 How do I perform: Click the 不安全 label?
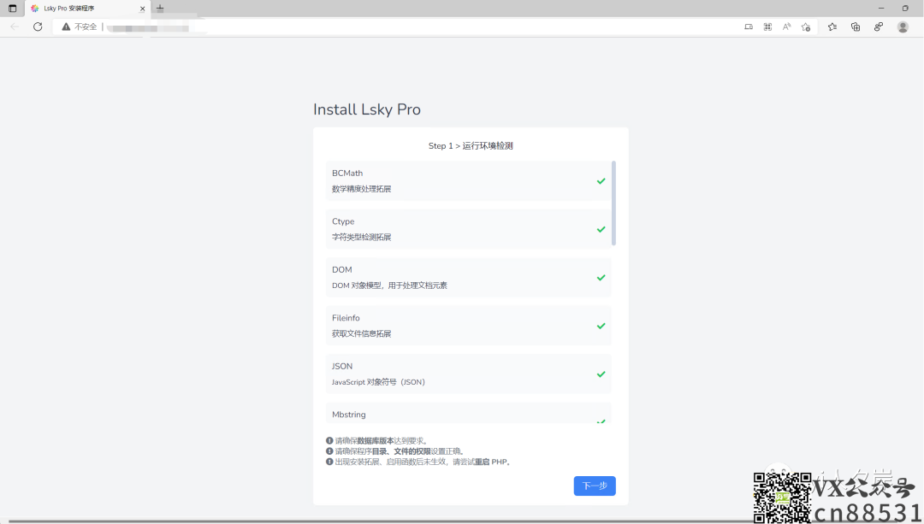coord(86,26)
